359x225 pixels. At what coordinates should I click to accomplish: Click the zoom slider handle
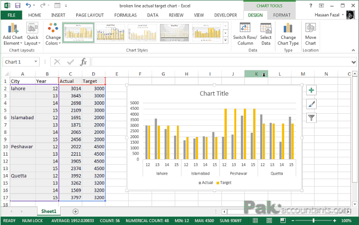pyautogui.click(x=314, y=221)
